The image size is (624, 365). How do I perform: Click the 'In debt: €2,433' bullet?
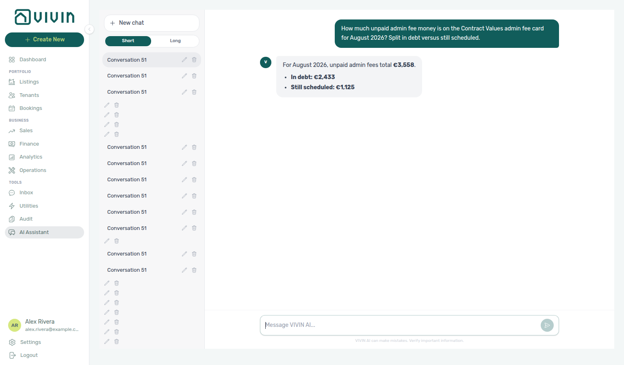tap(313, 77)
